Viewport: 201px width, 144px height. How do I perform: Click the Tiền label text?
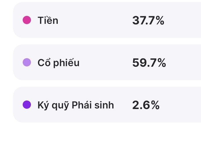click(48, 21)
